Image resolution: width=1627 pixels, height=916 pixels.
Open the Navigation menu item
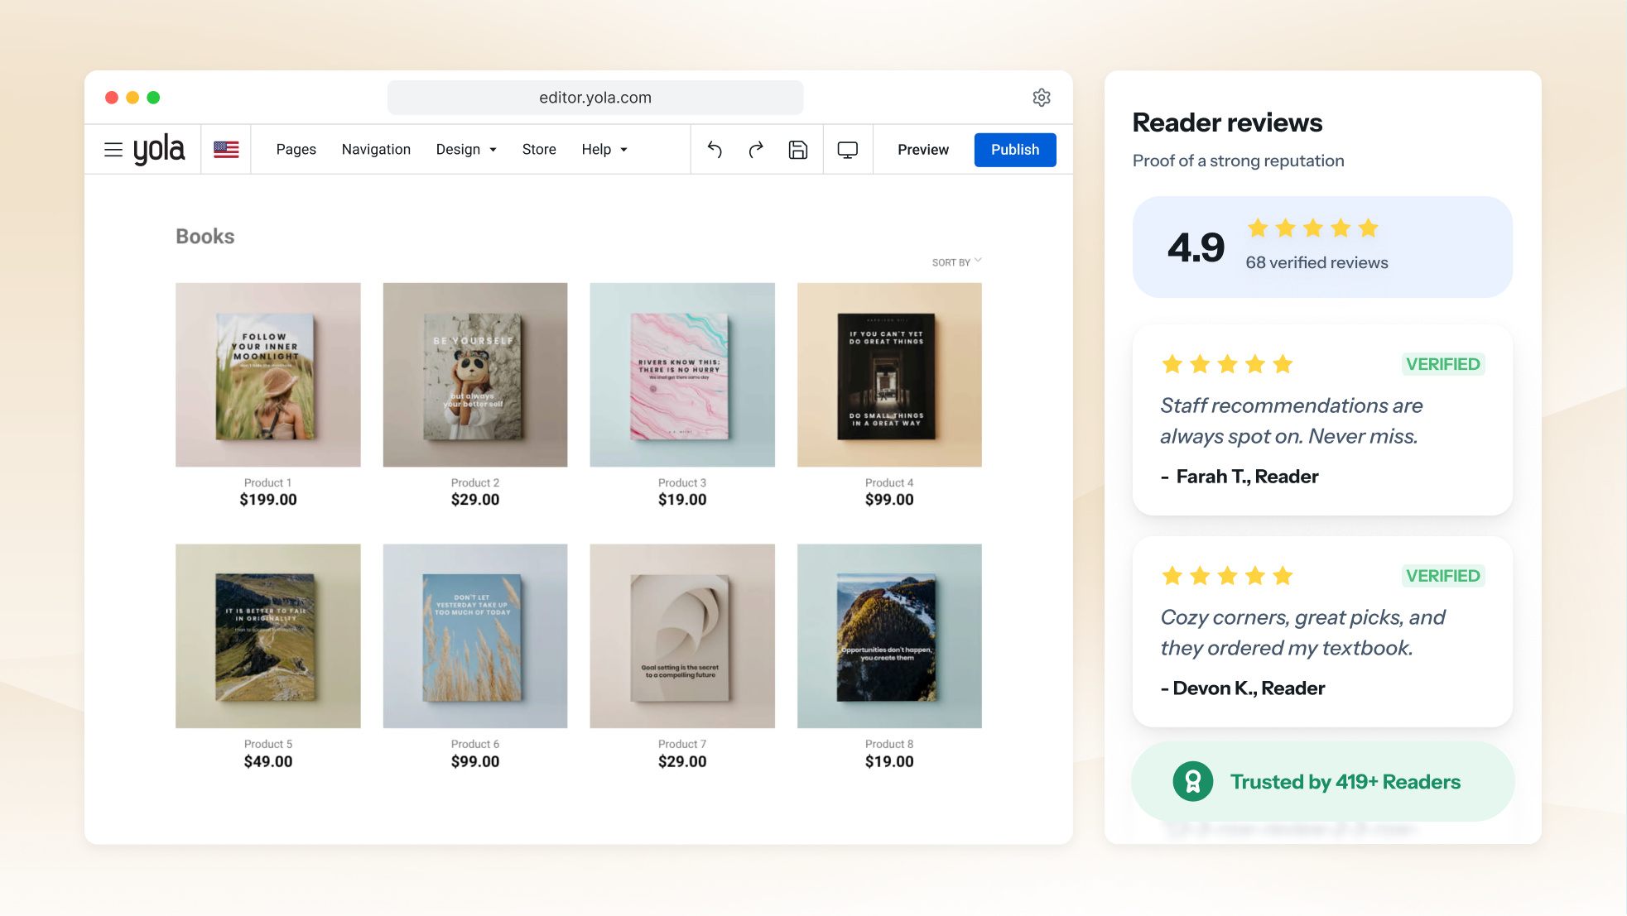click(376, 150)
